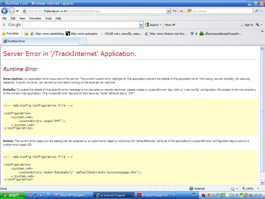
Task: Click the Forward navigation arrow
Action: [12, 11]
